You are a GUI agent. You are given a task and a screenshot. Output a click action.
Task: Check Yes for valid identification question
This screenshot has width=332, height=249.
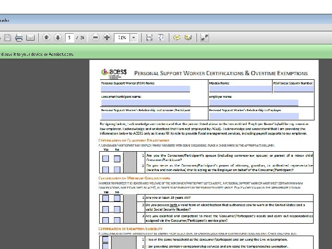[106, 209]
